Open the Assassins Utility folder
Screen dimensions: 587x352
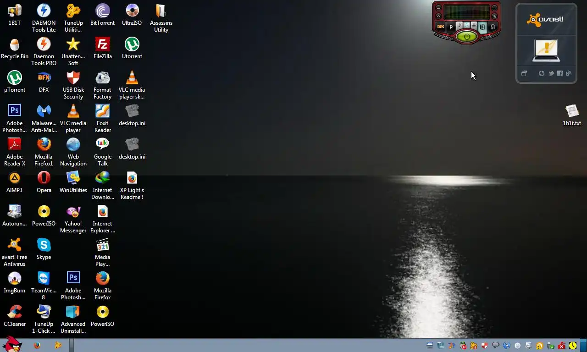click(x=161, y=18)
